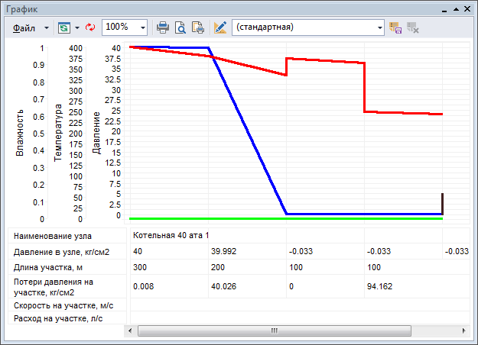Click the page setup icon
Image resolution: width=478 pixels, height=345 pixels.
(x=197, y=27)
